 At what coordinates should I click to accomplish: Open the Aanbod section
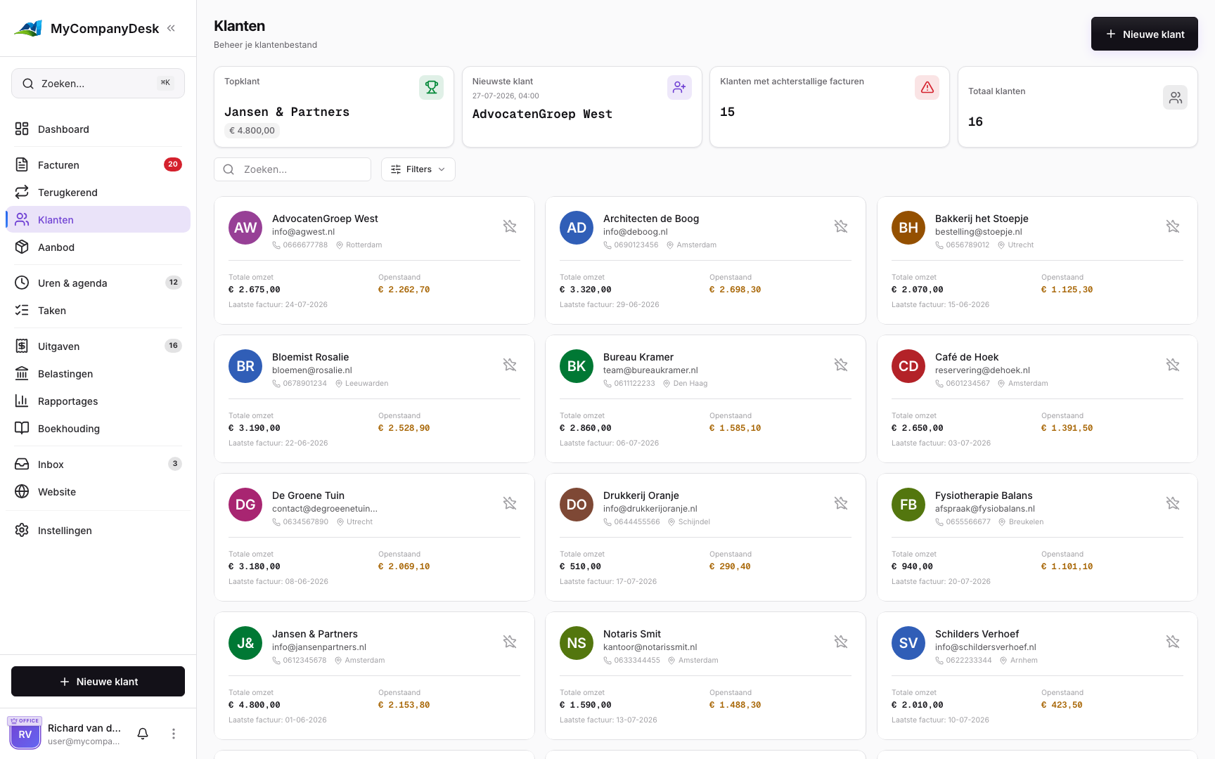[98, 247]
